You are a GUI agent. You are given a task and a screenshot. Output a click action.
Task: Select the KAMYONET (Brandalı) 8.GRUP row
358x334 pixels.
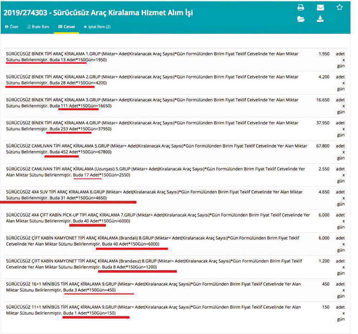153,241
